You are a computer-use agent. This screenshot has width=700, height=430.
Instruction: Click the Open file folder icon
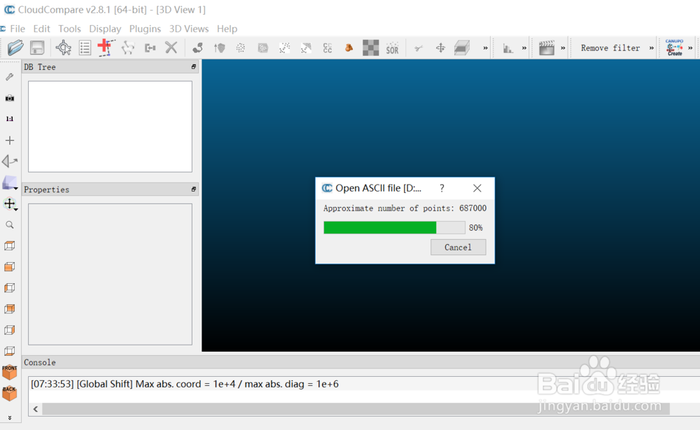15,48
